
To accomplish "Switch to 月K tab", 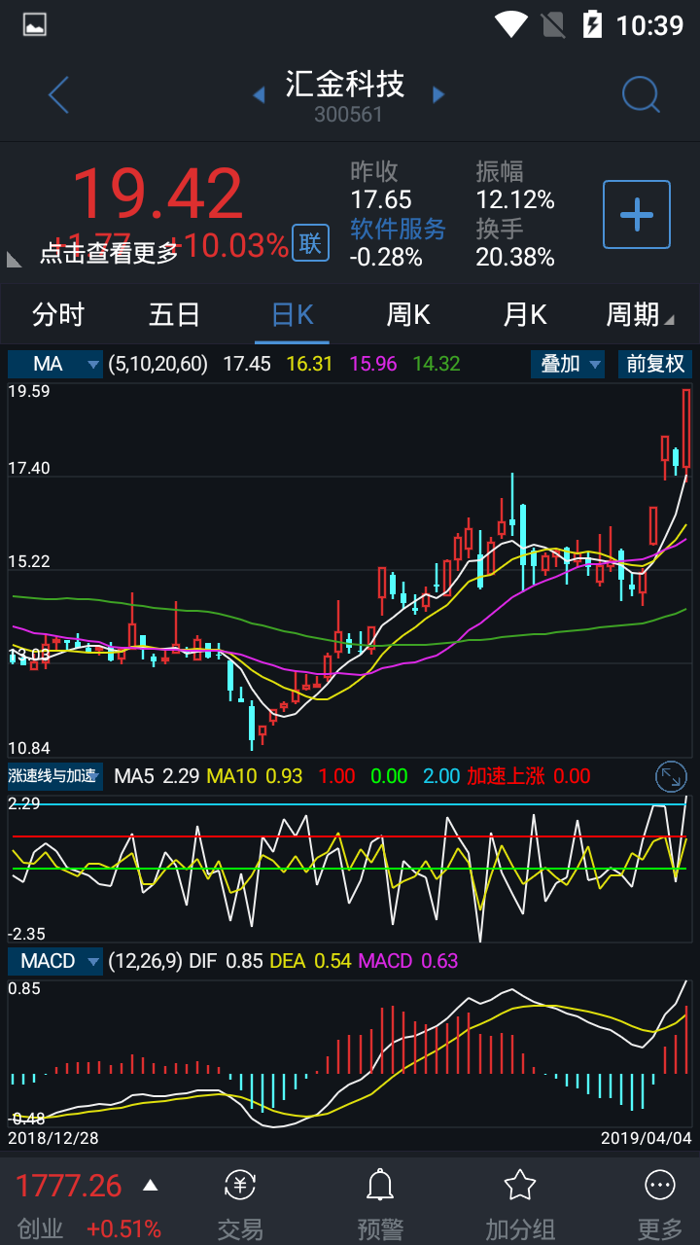I will [525, 314].
